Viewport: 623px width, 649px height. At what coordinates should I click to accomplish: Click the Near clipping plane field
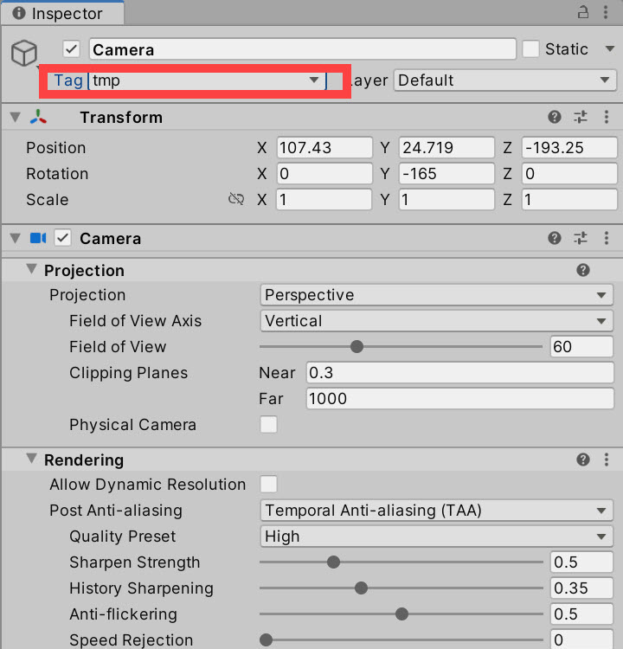tap(460, 373)
